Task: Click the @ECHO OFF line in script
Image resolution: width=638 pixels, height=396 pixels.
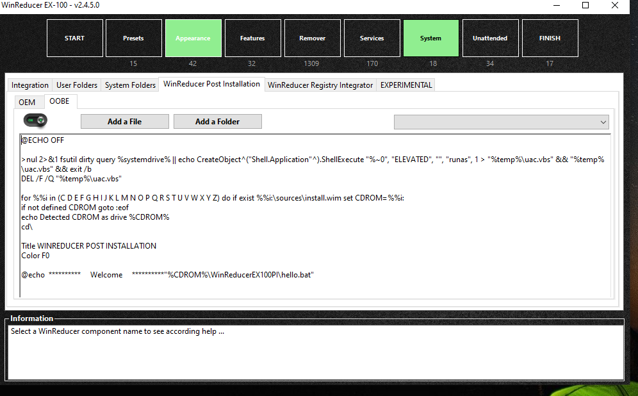Action: (x=43, y=140)
